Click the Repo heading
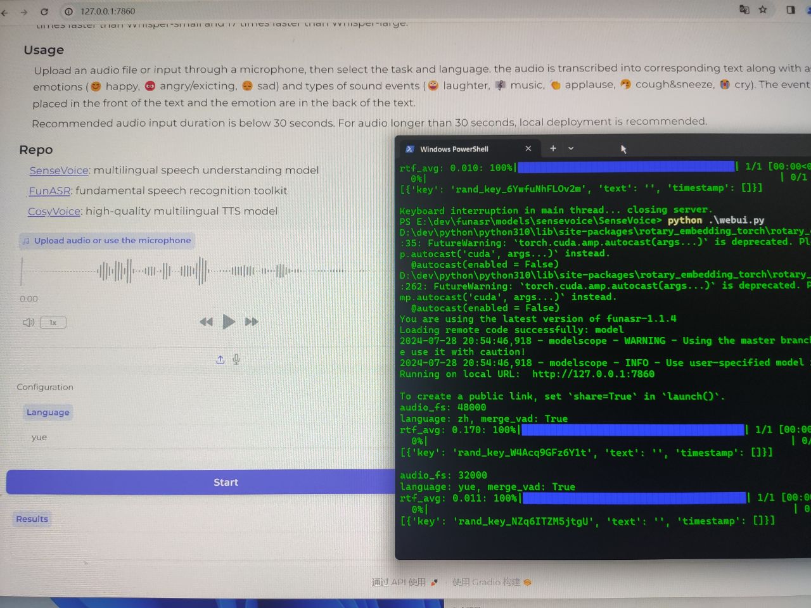Image resolution: width=811 pixels, height=608 pixels. [36, 149]
